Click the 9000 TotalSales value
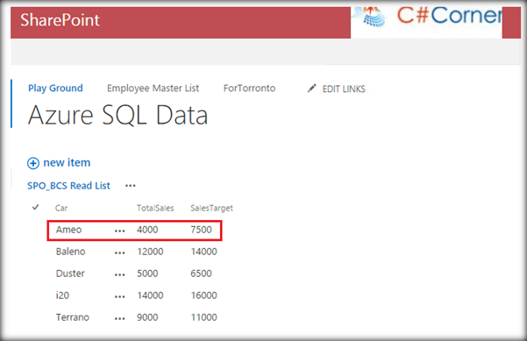This screenshot has width=527, height=341. pyautogui.click(x=147, y=317)
